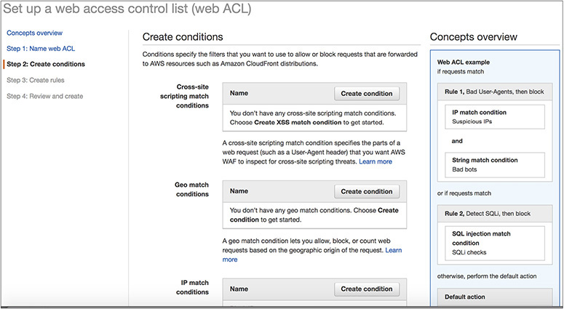Open Concepts overview in the left sidebar
This screenshot has width=564, height=309.
[x=34, y=33]
